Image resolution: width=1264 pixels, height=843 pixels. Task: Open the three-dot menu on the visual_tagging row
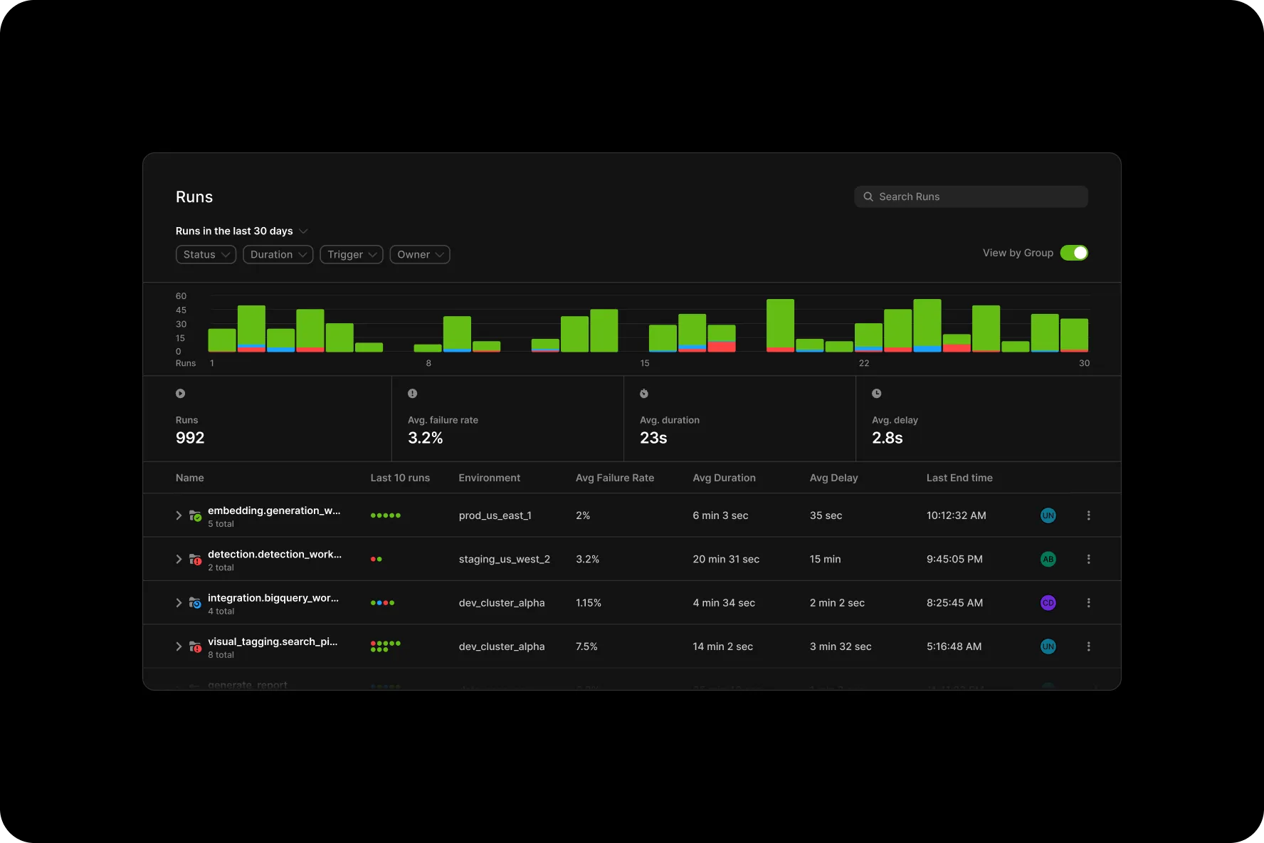[x=1088, y=646]
